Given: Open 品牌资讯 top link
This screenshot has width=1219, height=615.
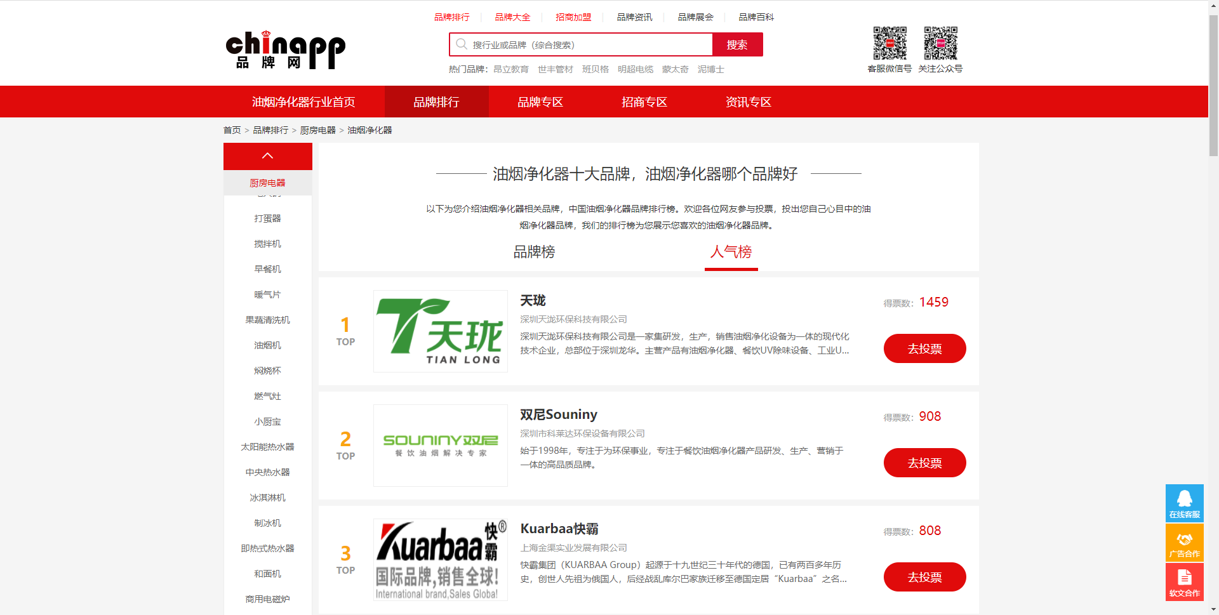Looking at the screenshot, I should tap(635, 17).
